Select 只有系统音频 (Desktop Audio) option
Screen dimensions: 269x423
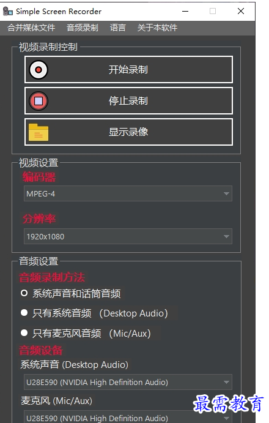94,313
